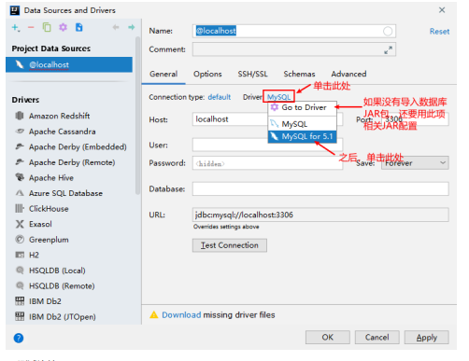Screen dimensions: 469x361
Task: Click the URL input field
Action: click(320, 215)
